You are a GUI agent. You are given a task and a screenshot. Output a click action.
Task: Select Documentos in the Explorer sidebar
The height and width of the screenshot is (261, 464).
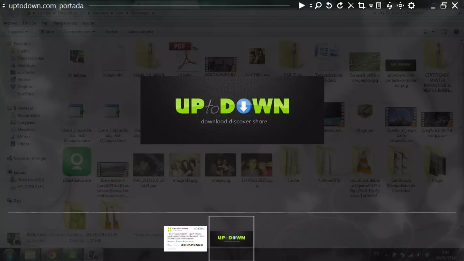(x=29, y=115)
